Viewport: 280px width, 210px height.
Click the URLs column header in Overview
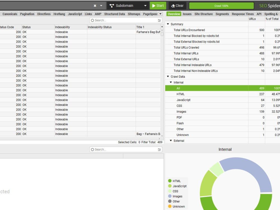[256, 19]
